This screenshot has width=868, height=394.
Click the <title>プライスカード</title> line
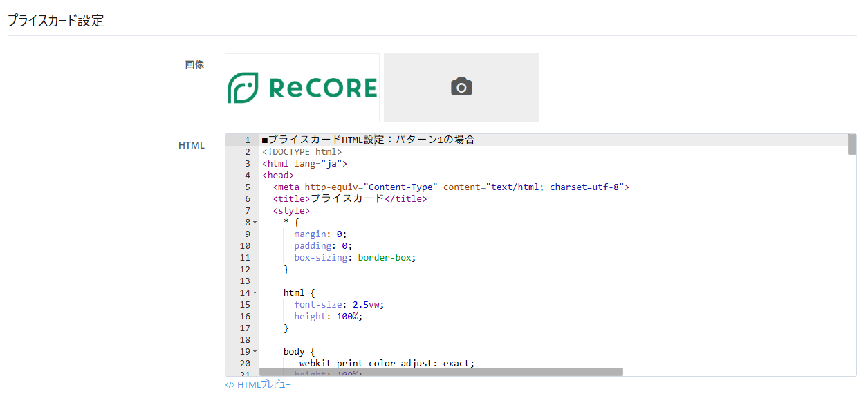350,198
